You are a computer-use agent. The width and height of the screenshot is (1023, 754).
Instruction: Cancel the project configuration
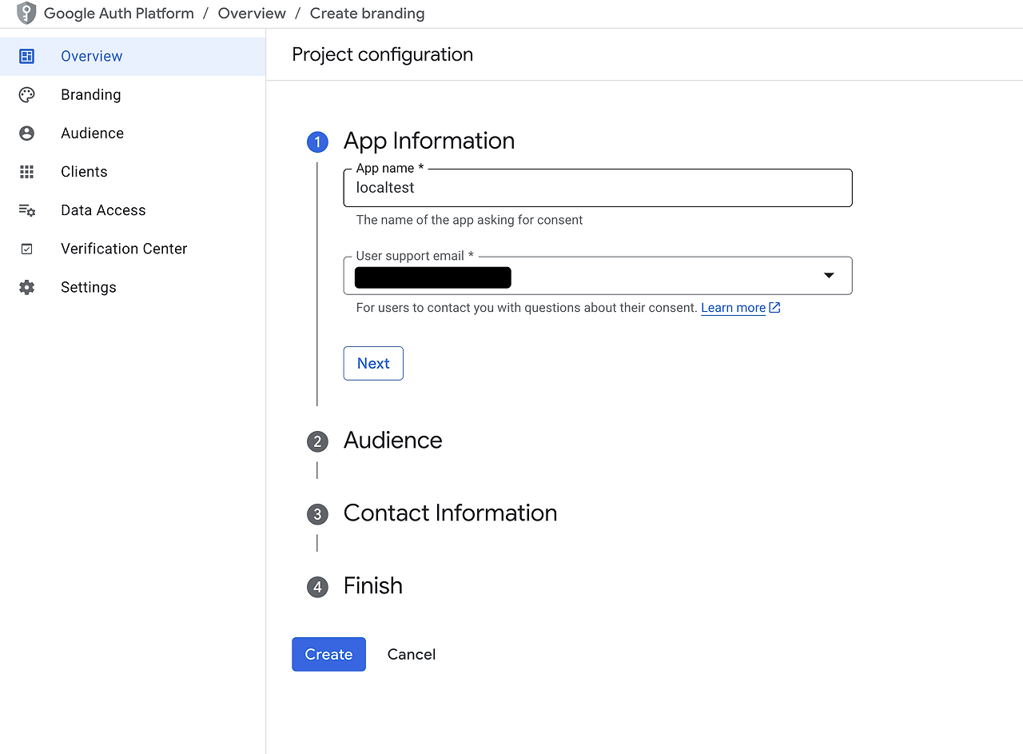pos(412,654)
